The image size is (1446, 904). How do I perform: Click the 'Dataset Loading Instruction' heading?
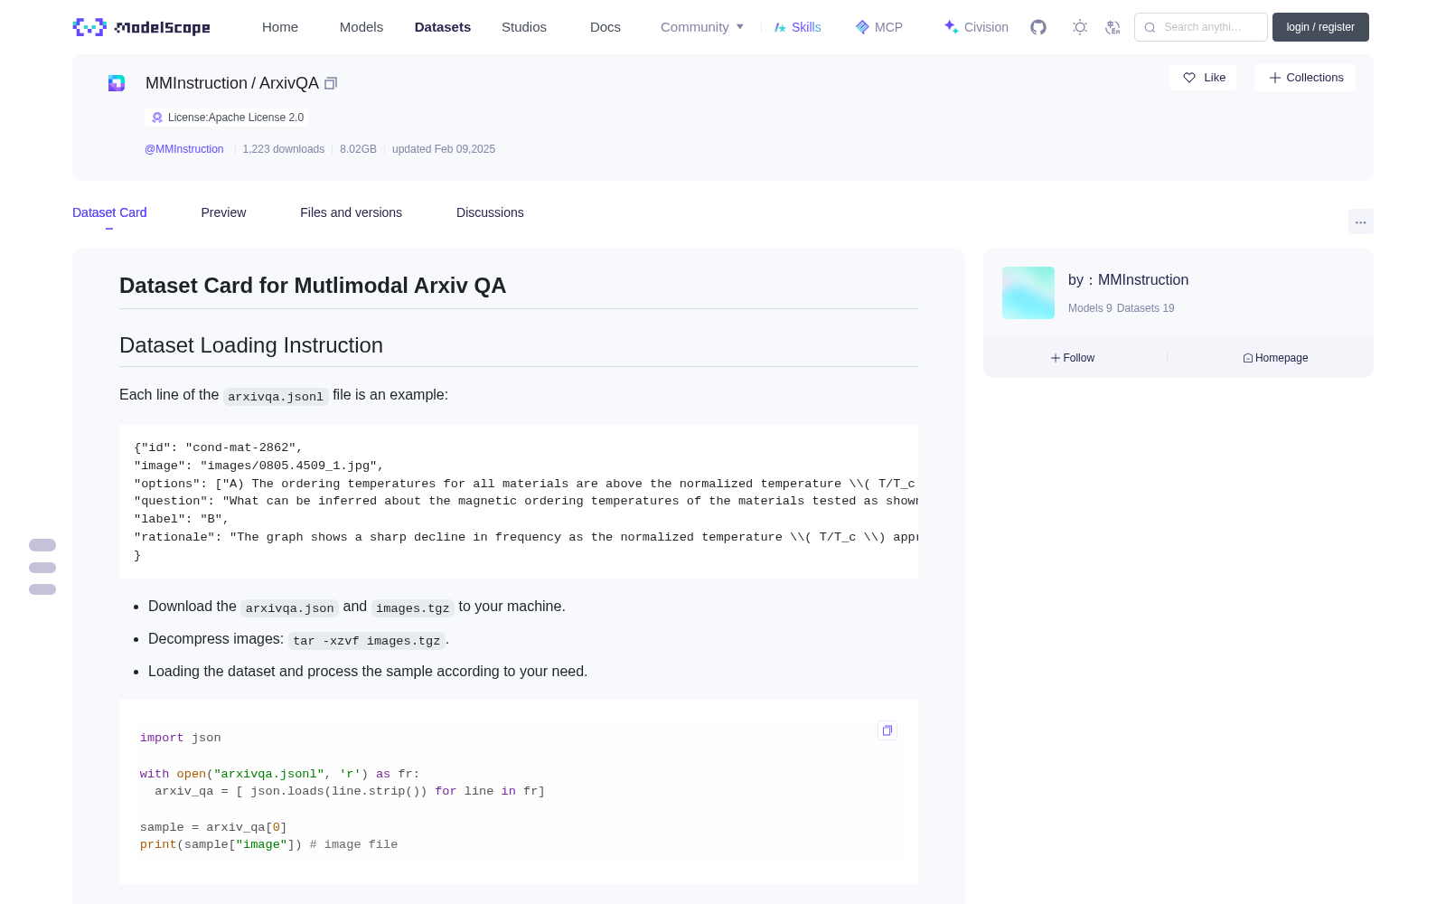click(251, 345)
